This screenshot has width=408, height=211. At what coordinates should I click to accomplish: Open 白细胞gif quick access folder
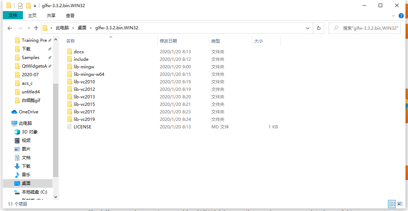[28, 100]
